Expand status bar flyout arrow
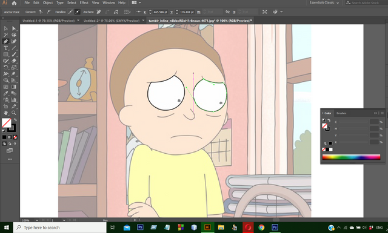The height and width of the screenshot is (233, 388). click(x=135, y=220)
